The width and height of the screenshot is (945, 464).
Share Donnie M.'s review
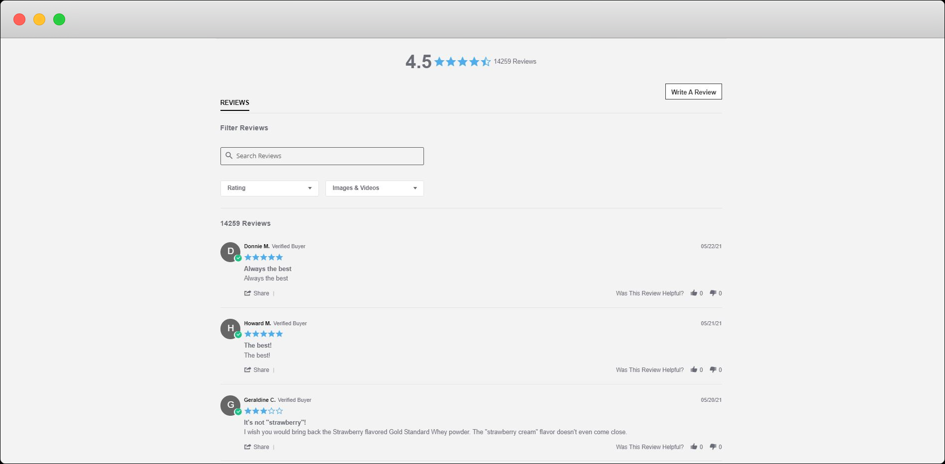257,293
